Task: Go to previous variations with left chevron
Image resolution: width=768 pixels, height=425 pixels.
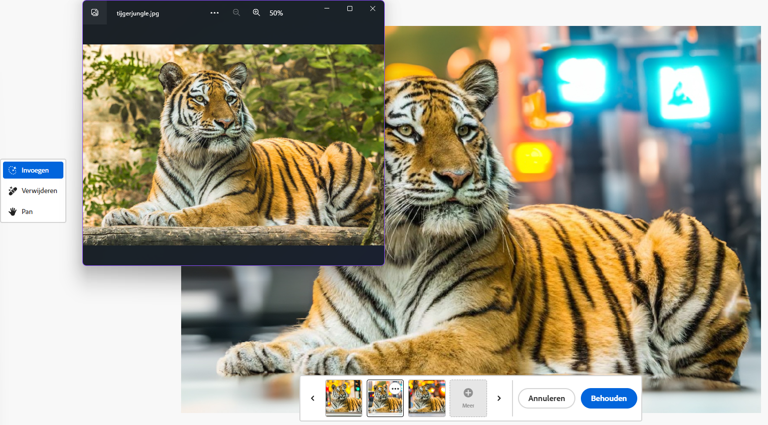Action: (313, 398)
